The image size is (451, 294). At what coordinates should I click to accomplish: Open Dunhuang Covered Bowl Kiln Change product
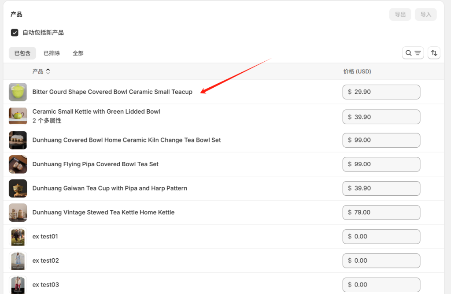(x=126, y=140)
